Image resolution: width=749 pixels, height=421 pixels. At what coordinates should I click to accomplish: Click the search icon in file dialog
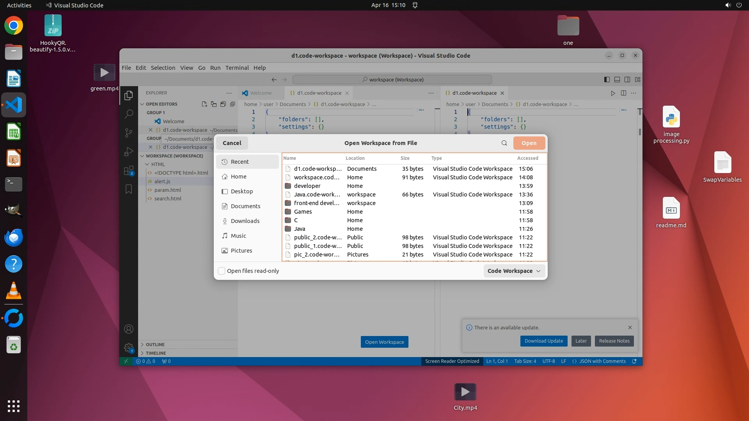(504, 143)
